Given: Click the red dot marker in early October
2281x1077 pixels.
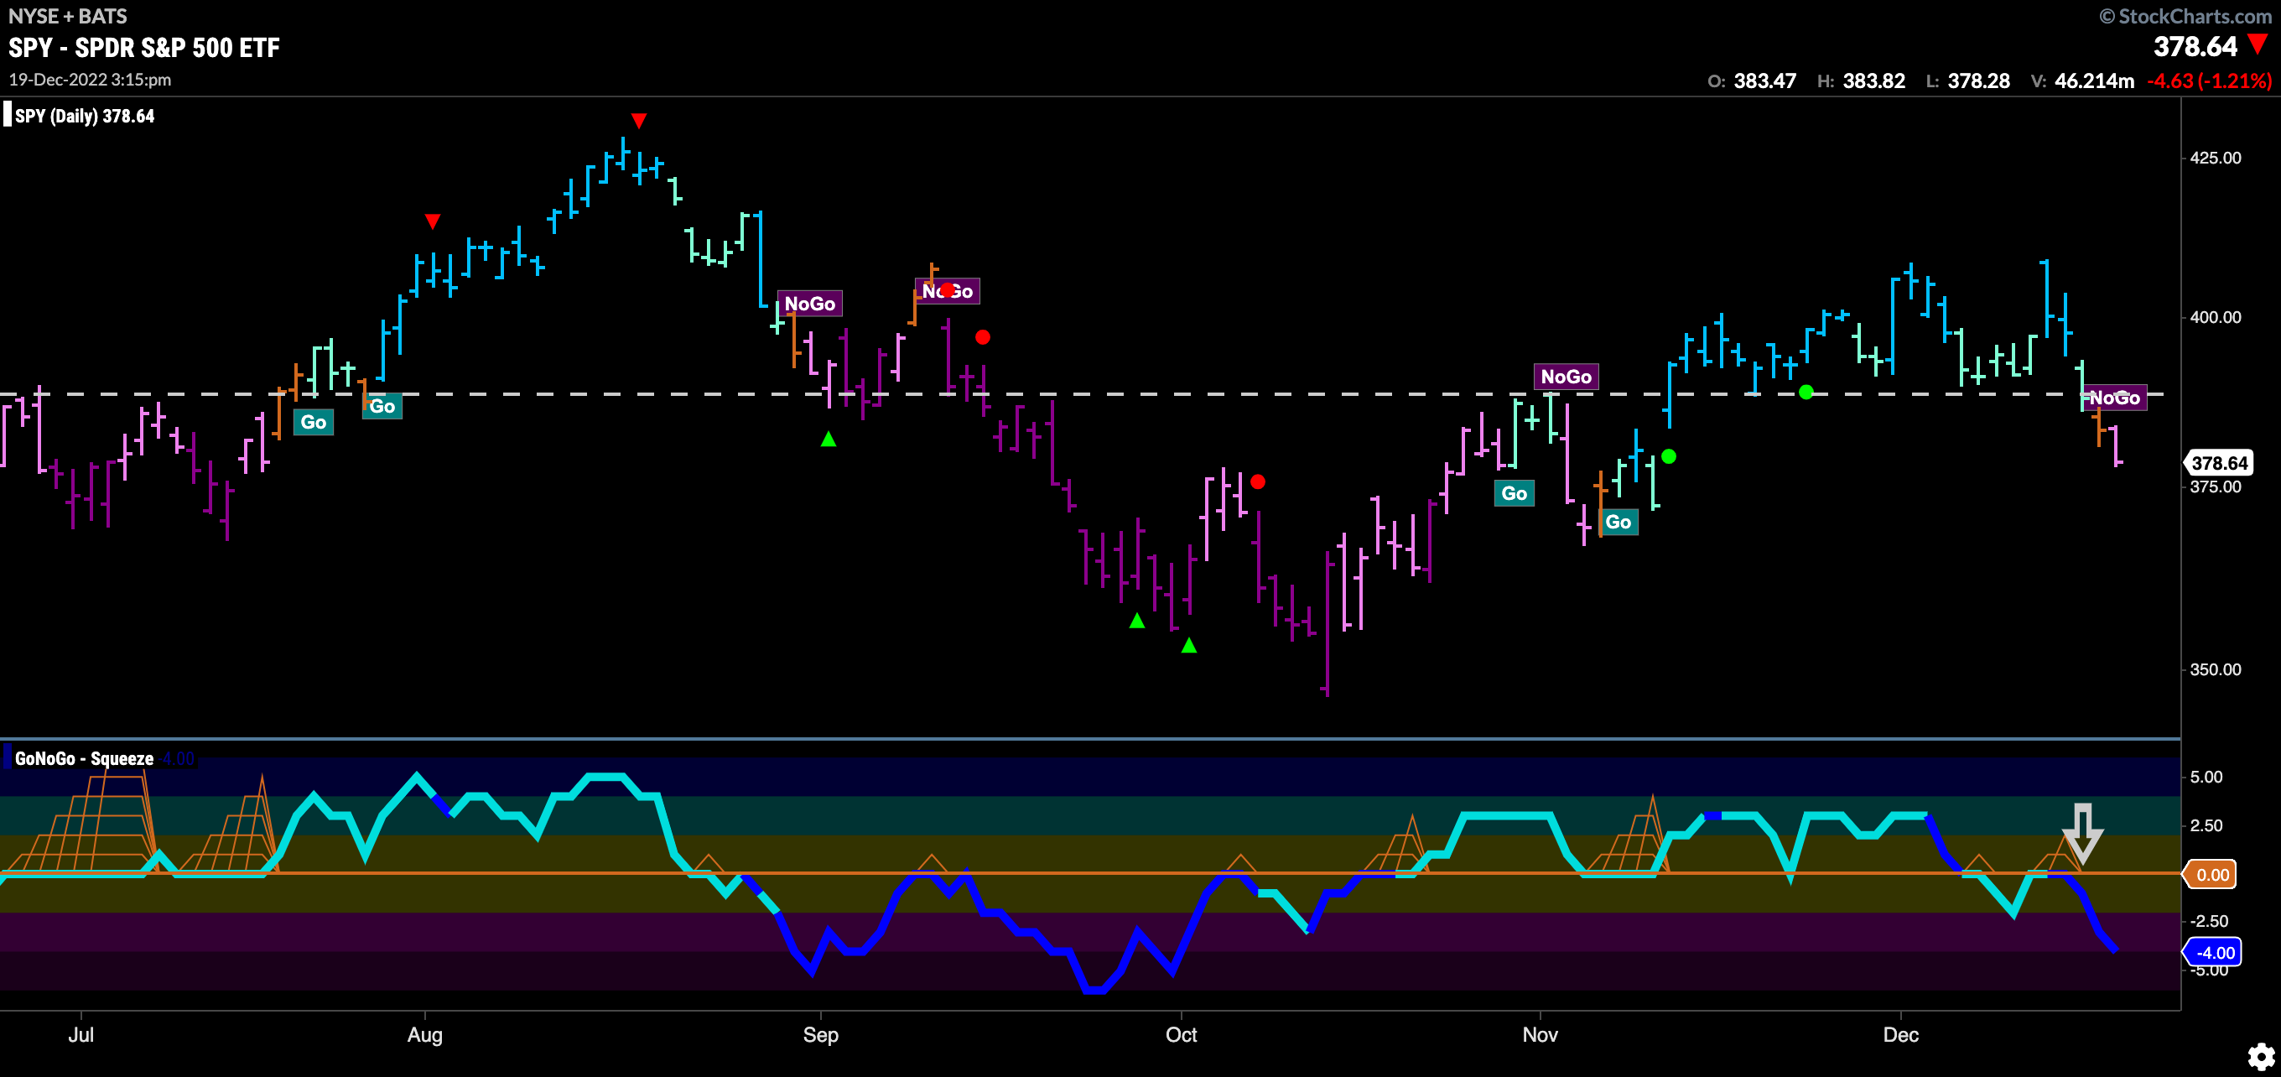Looking at the screenshot, I should (1257, 481).
